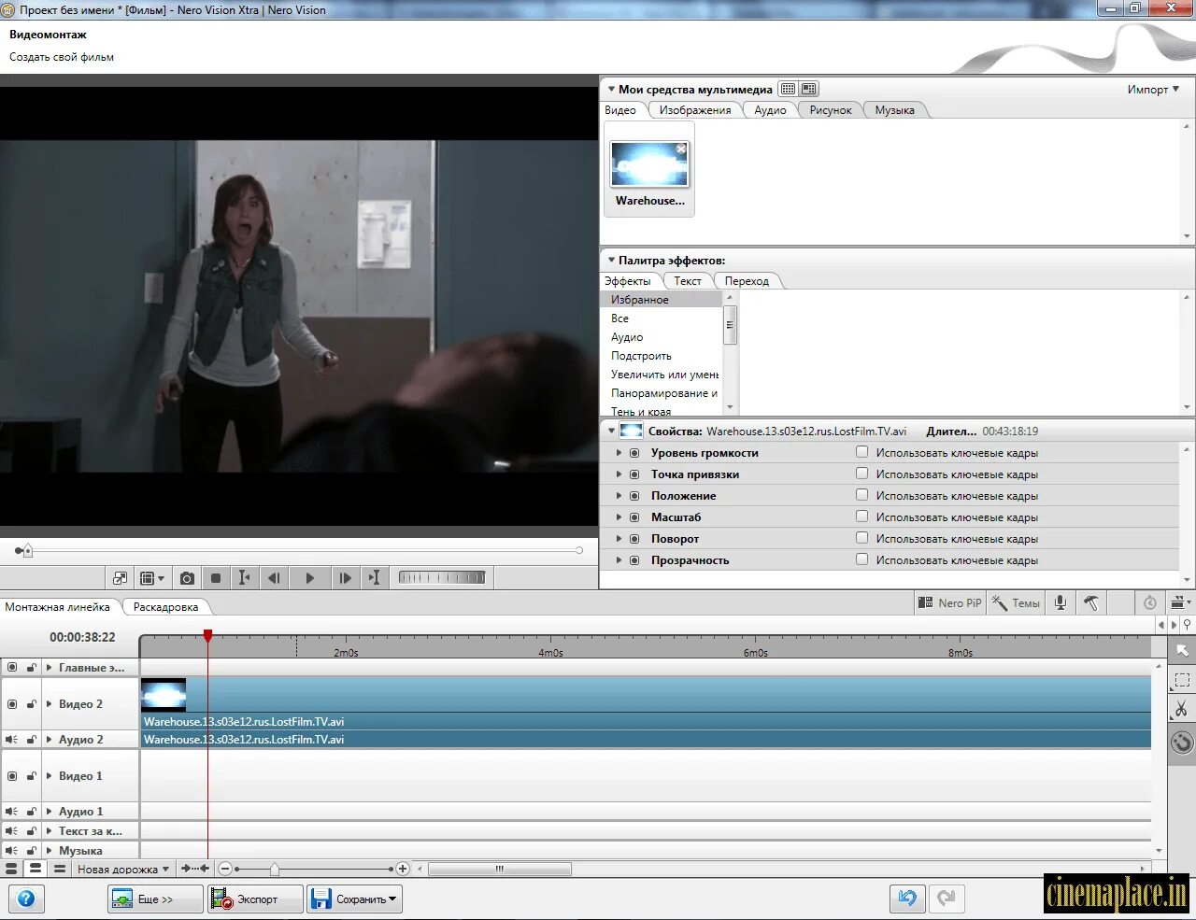Toggle visibility of the Видео 2 track
The image size is (1196, 920).
pyautogui.click(x=12, y=704)
